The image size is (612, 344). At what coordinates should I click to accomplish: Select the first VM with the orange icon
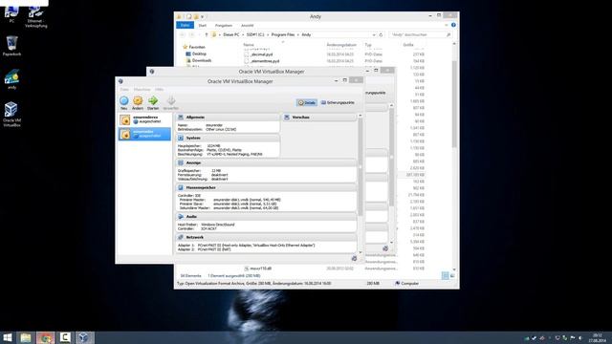(144, 119)
